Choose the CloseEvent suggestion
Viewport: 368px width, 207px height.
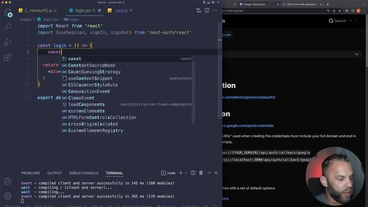[126, 98]
